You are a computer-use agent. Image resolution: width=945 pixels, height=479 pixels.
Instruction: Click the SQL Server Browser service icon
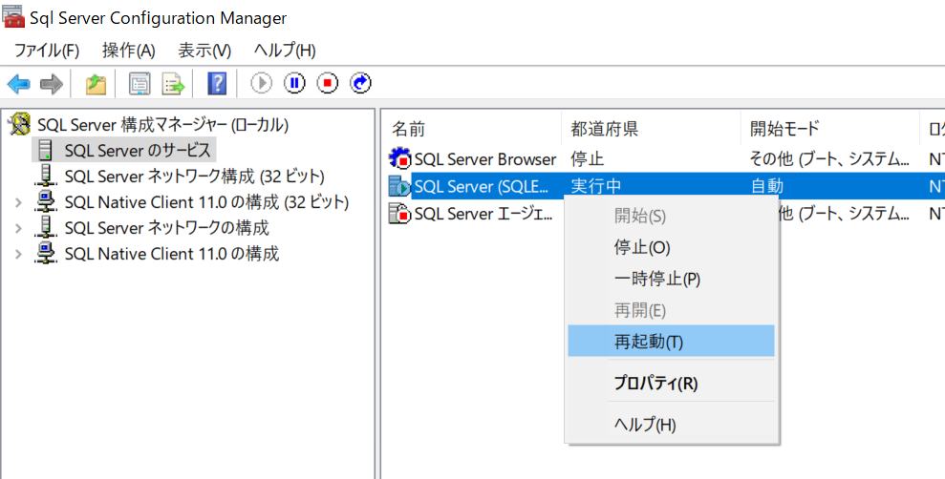[400, 158]
